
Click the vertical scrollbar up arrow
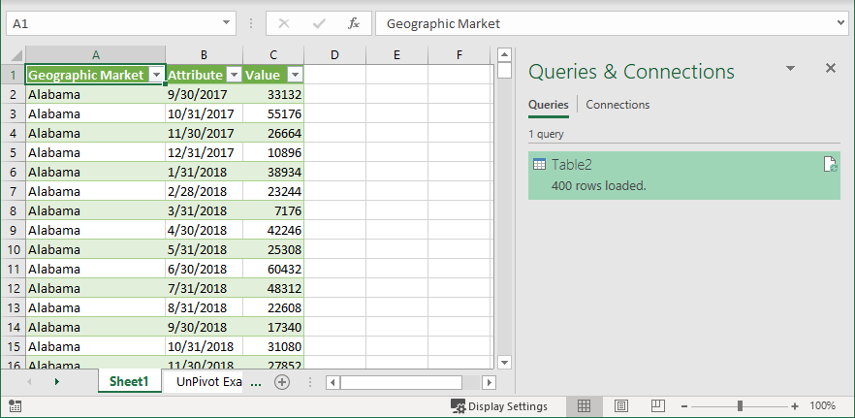[504, 54]
